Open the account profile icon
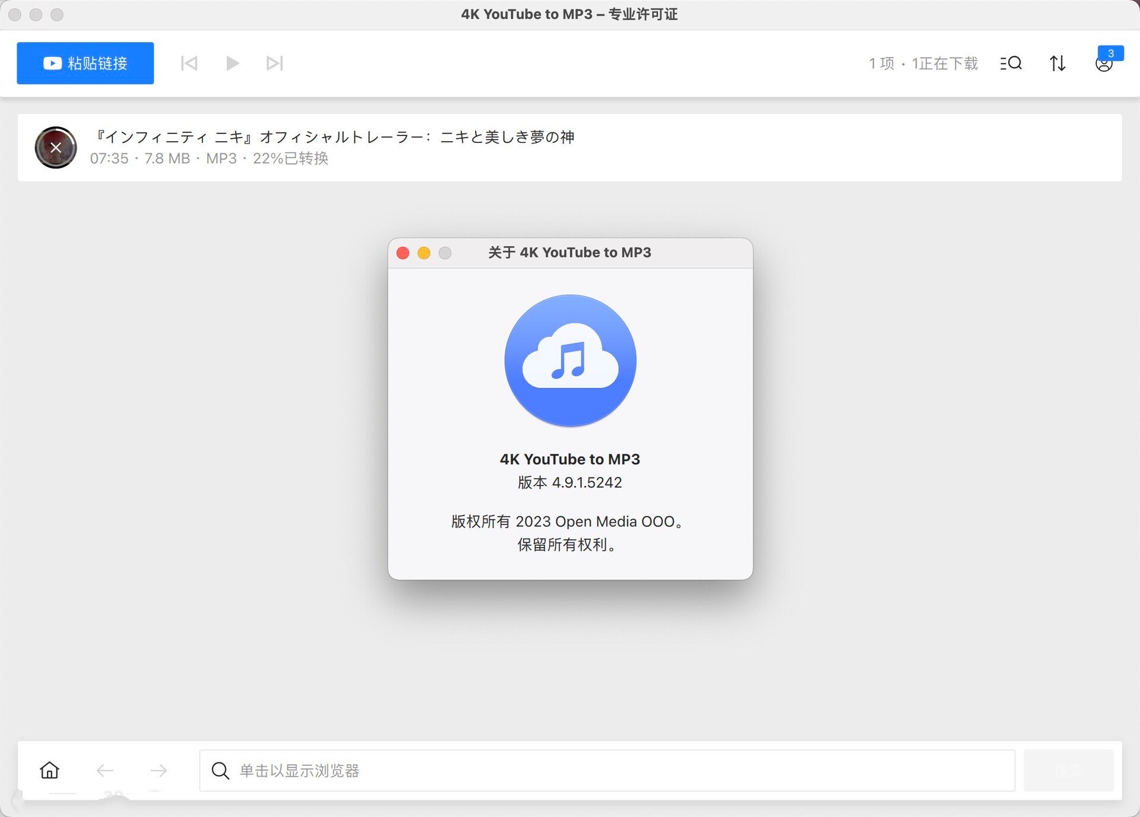The width and height of the screenshot is (1140, 817). click(x=1103, y=65)
